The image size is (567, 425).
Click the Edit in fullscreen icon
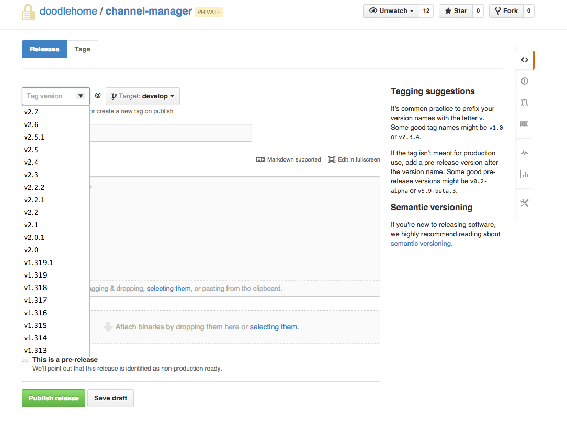click(x=332, y=159)
